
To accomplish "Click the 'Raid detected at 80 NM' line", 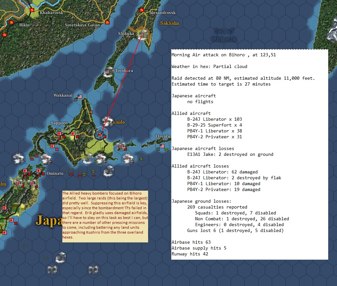I will pos(243,78).
